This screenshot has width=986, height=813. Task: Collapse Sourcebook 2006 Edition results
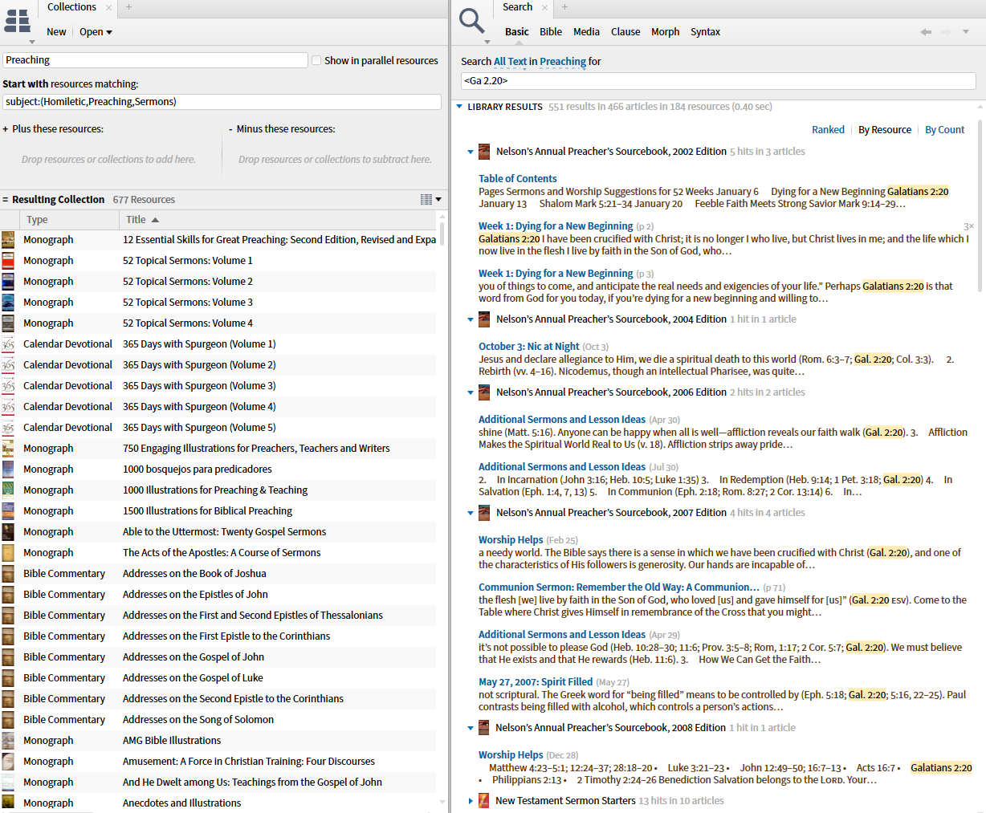pos(471,392)
